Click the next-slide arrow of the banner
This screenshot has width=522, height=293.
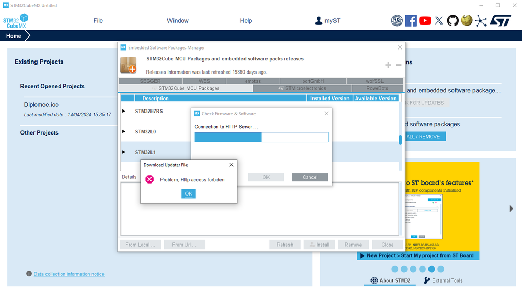tap(512, 209)
